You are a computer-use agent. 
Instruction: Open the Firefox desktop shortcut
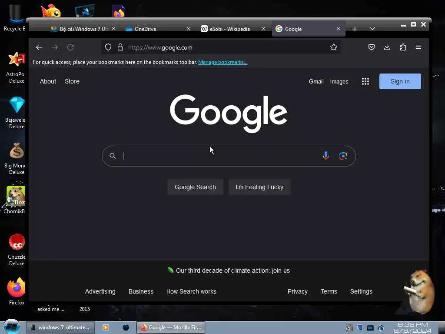pyautogui.click(x=17, y=292)
